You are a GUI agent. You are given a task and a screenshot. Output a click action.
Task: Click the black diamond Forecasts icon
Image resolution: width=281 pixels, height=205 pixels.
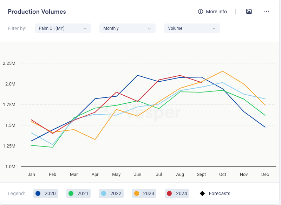point(202,193)
